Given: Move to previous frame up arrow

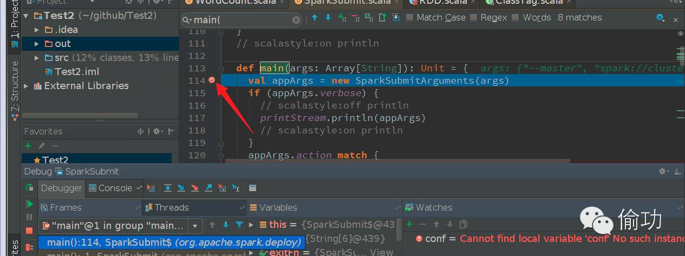Looking at the screenshot, I should (x=212, y=225).
